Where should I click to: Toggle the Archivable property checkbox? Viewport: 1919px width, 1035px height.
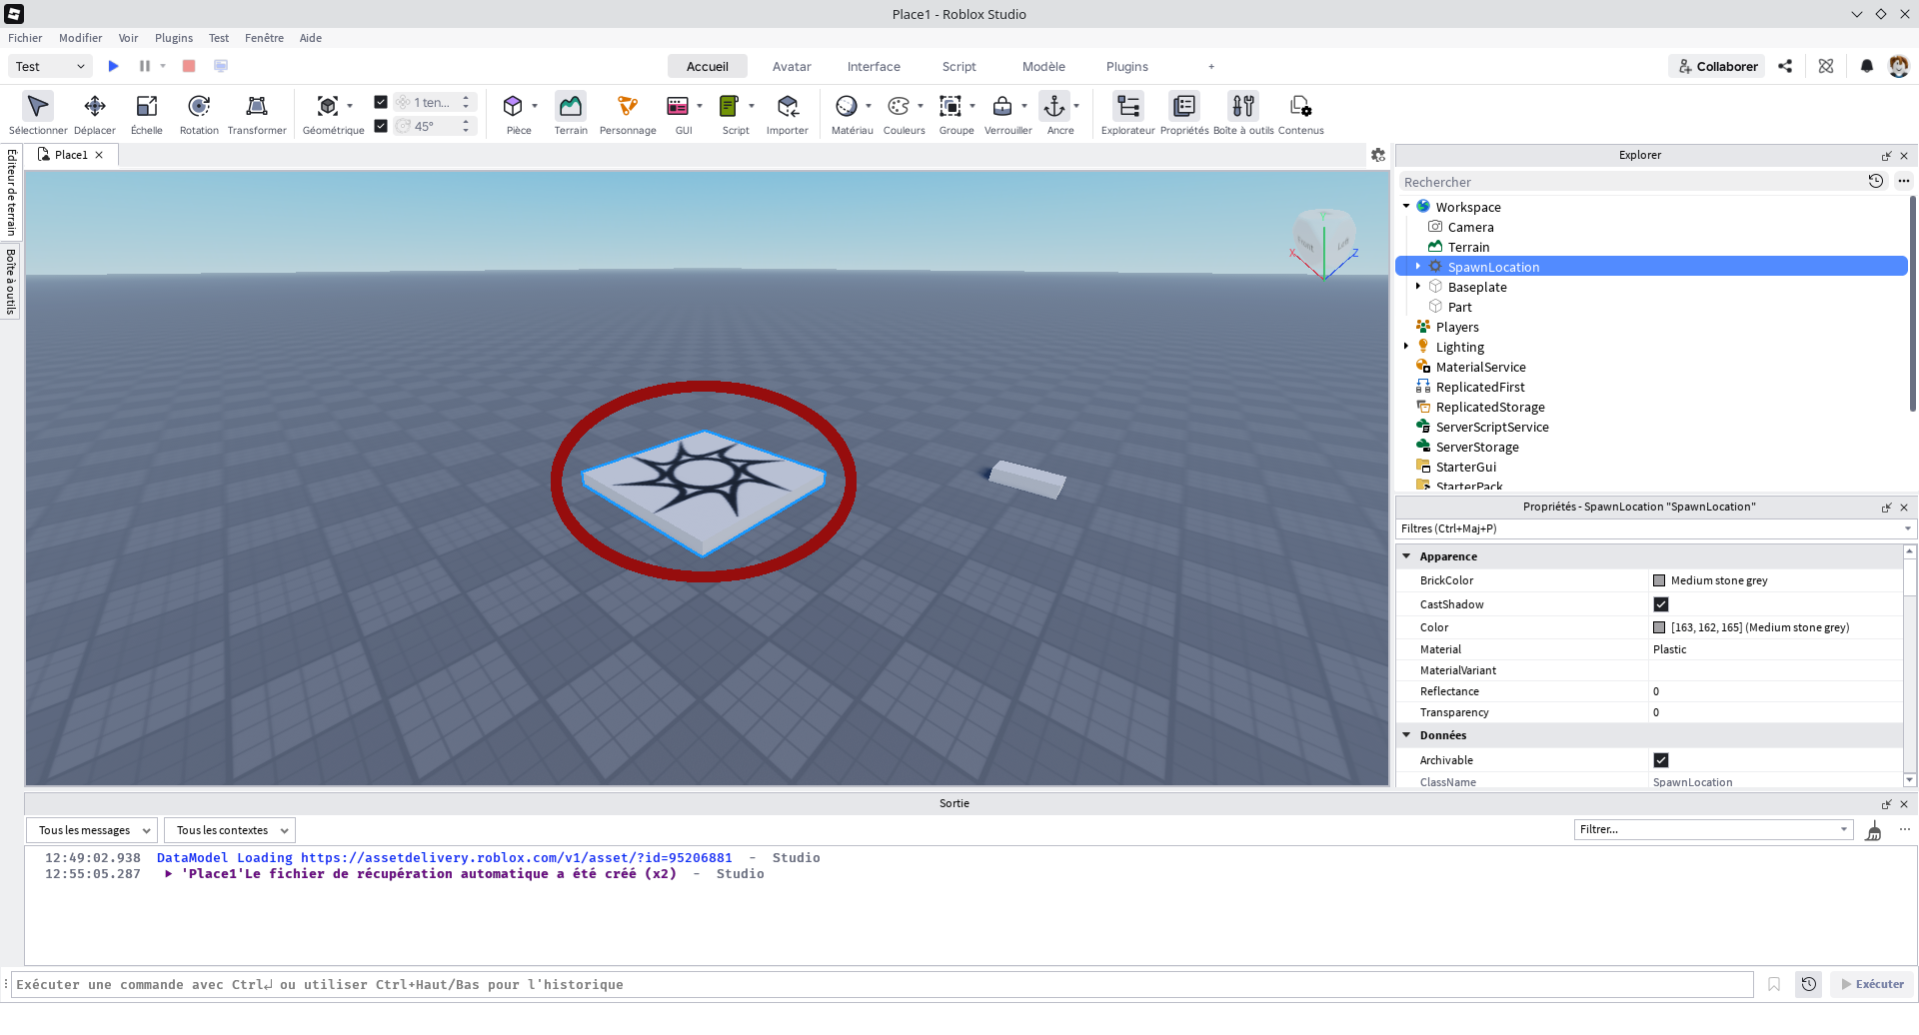1661,760
